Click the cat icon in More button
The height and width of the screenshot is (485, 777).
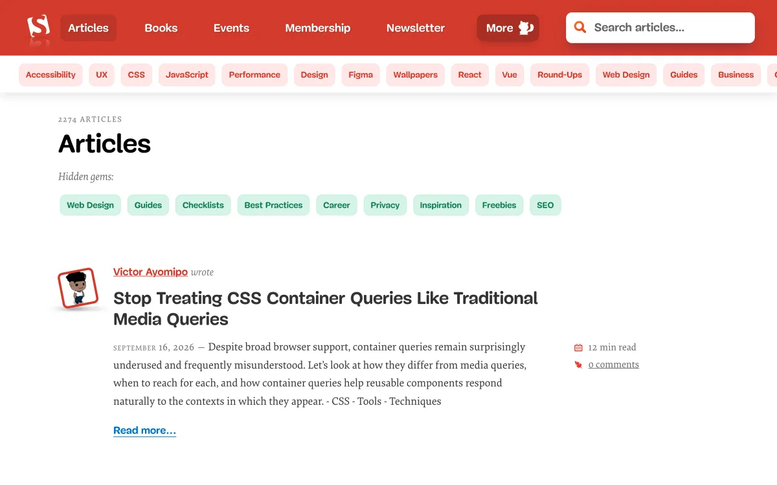[x=526, y=28]
